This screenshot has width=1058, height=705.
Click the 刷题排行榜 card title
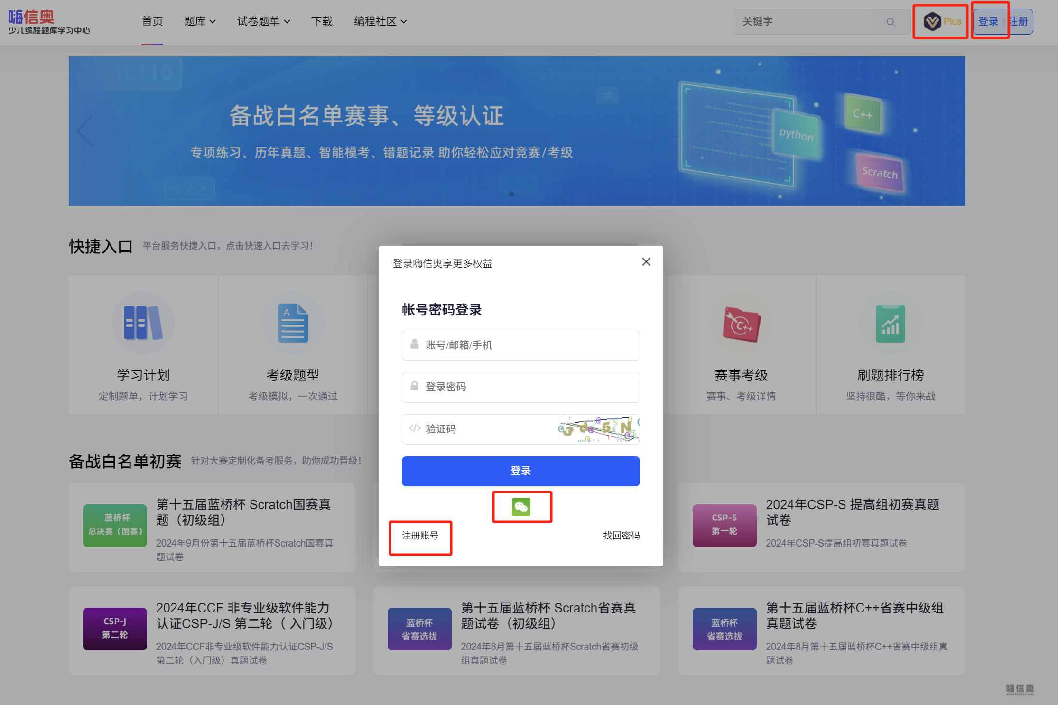click(x=891, y=375)
